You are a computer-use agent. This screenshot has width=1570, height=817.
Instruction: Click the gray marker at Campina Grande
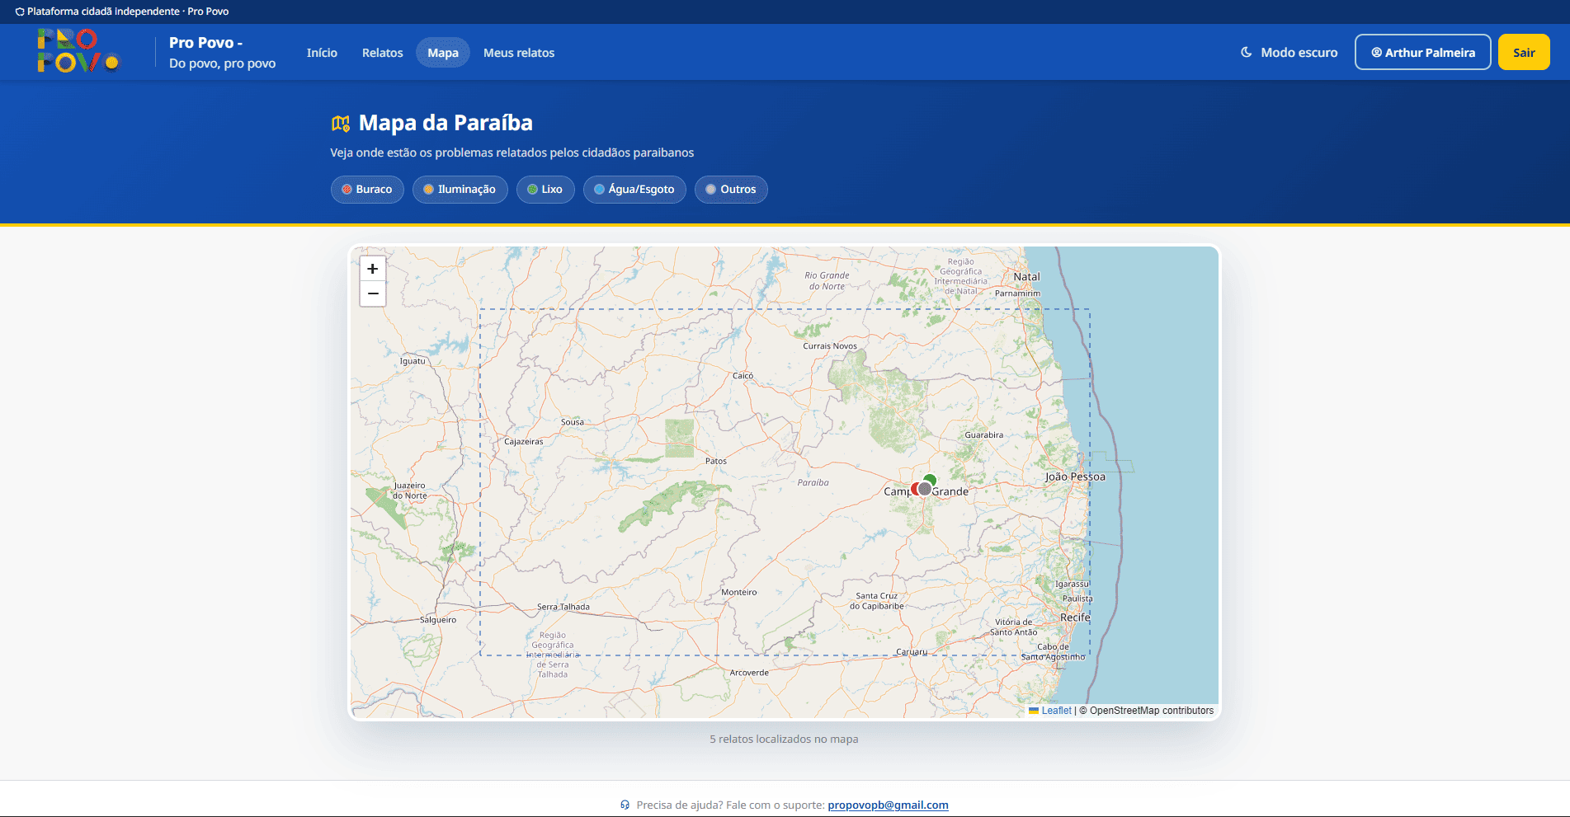coord(926,489)
